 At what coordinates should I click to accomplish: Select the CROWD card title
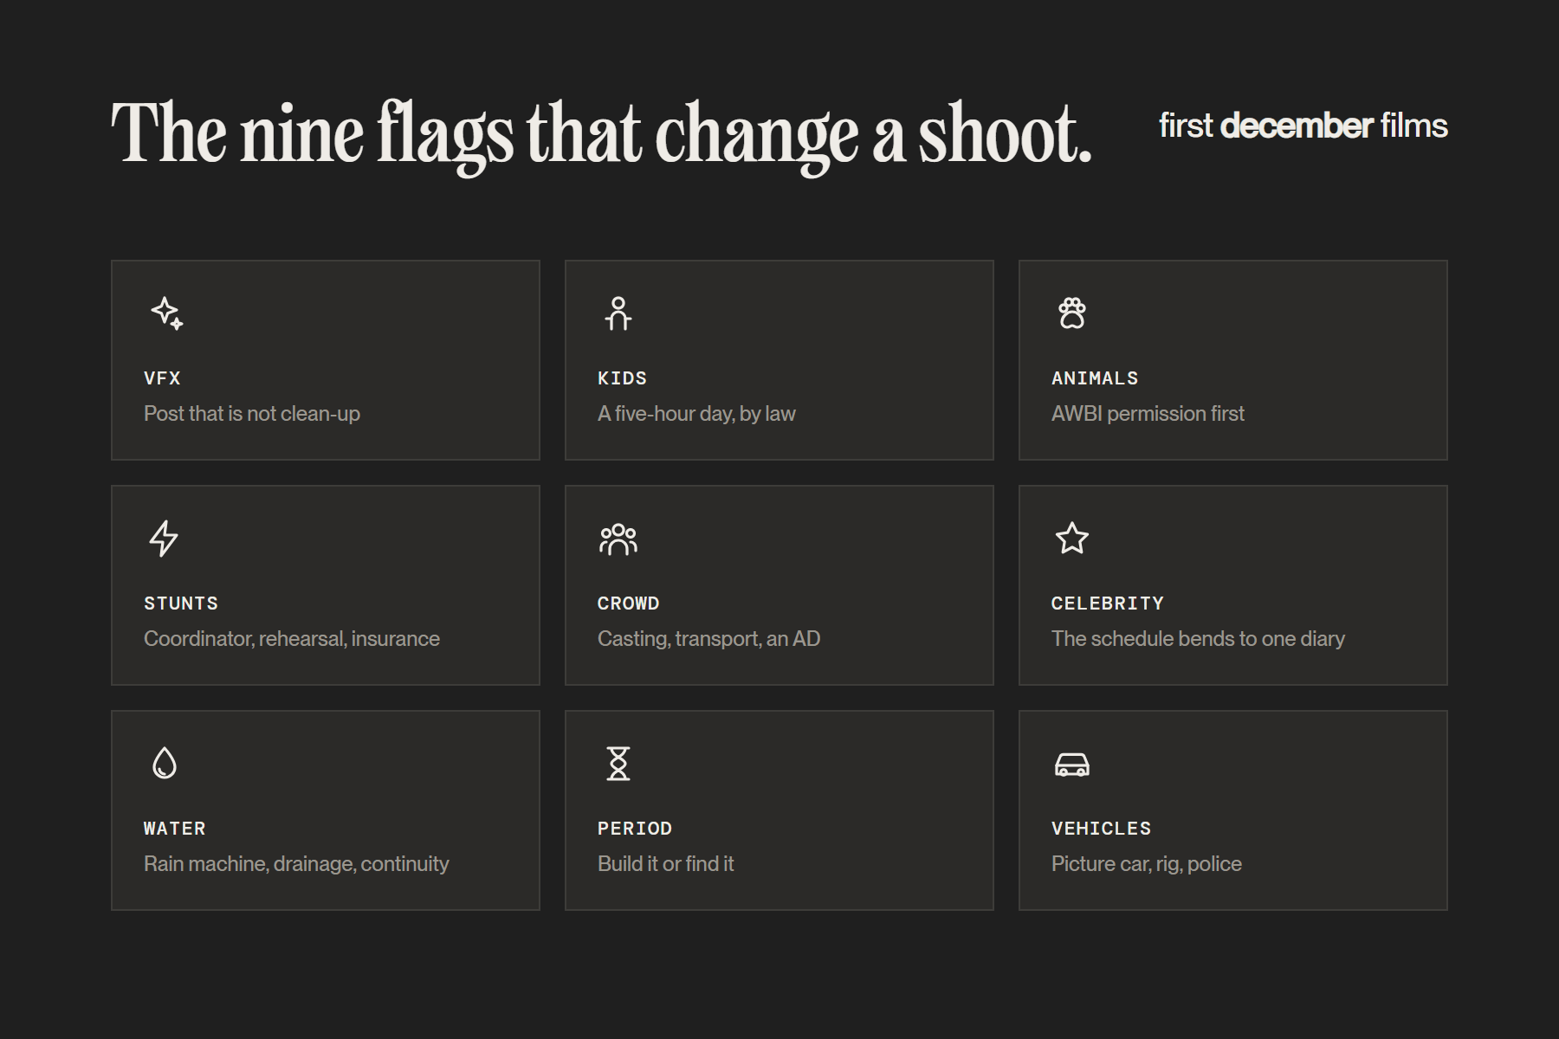[629, 603]
